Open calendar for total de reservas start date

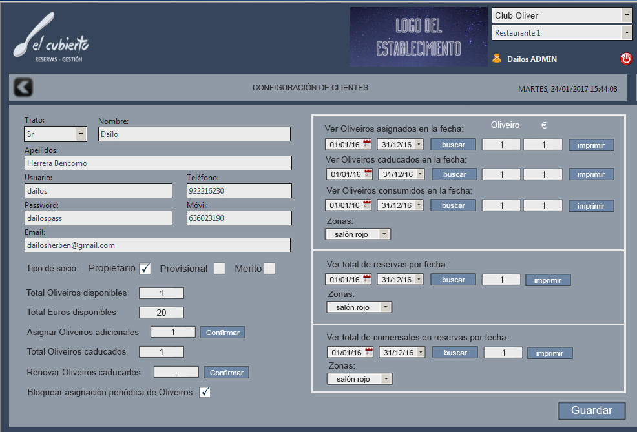coord(367,280)
